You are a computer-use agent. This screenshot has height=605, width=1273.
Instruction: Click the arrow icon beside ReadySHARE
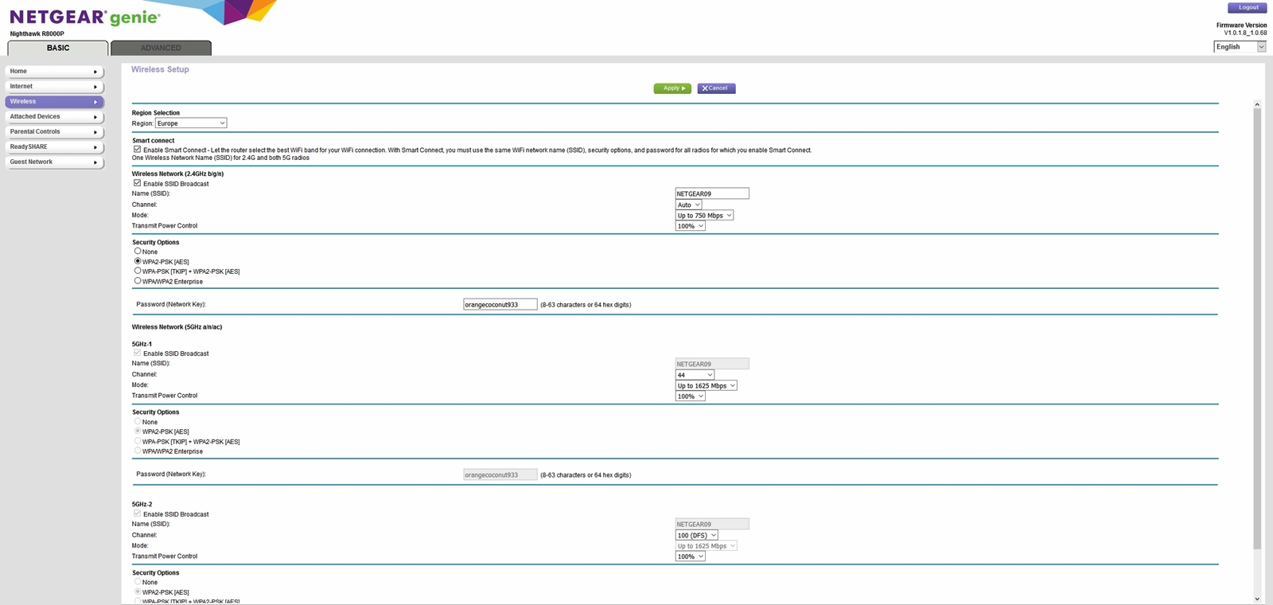95,147
